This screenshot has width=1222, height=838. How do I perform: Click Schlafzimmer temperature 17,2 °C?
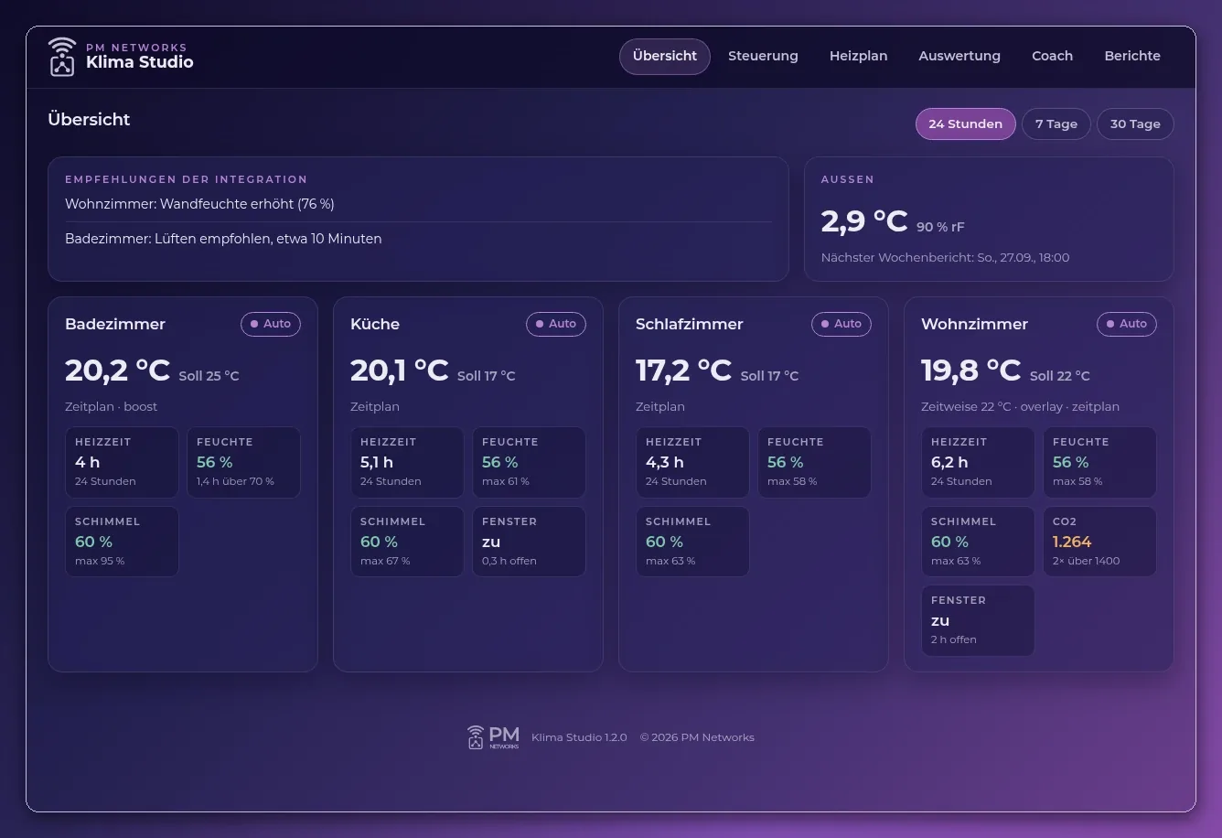tap(684, 371)
